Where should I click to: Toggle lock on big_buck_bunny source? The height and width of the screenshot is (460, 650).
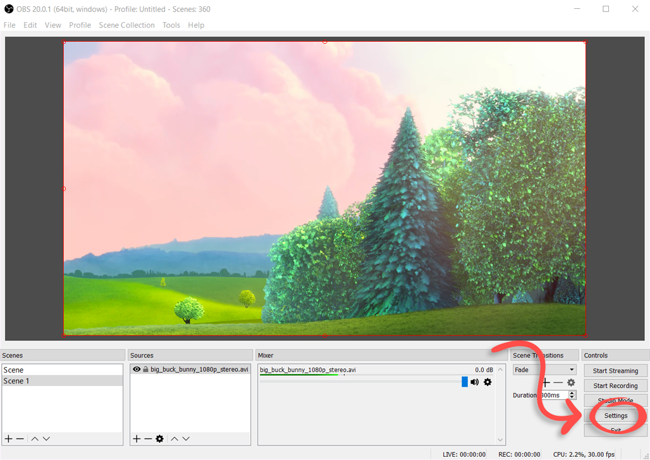click(145, 369)
